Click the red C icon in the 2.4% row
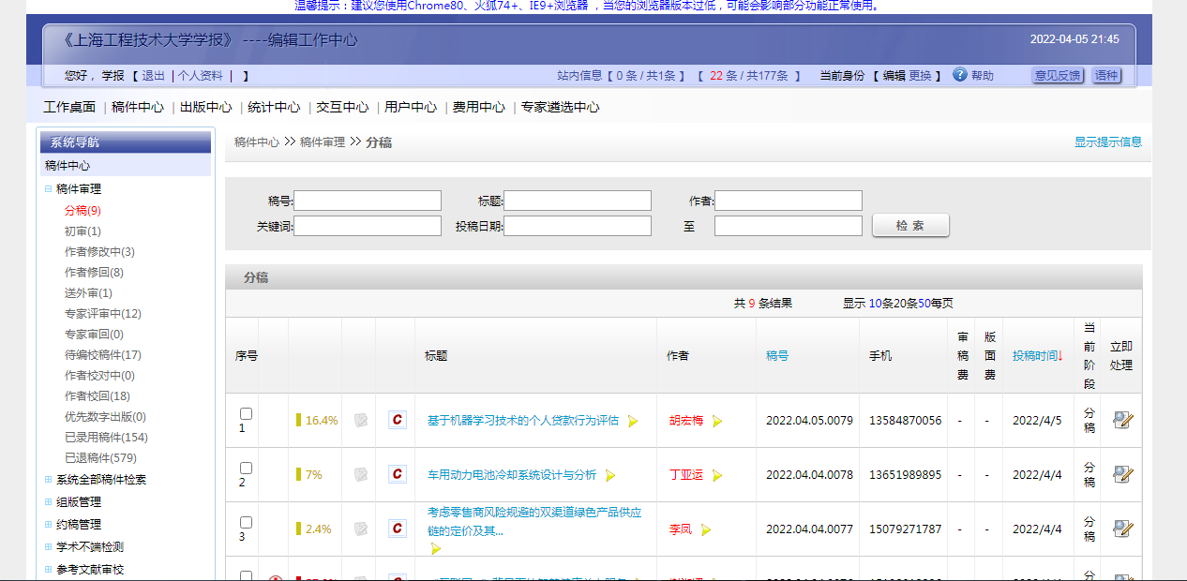The width and height of the screenshot is (1187, 581). [x=398, y=529]
